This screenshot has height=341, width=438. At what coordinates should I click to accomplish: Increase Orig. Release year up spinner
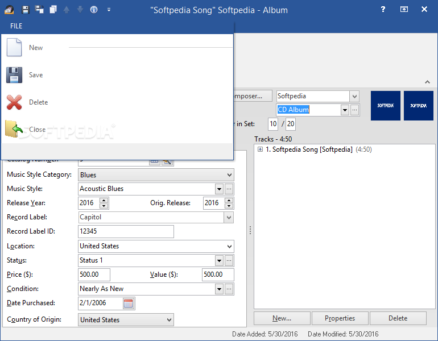pyautogui.click(x=229, y=200)
